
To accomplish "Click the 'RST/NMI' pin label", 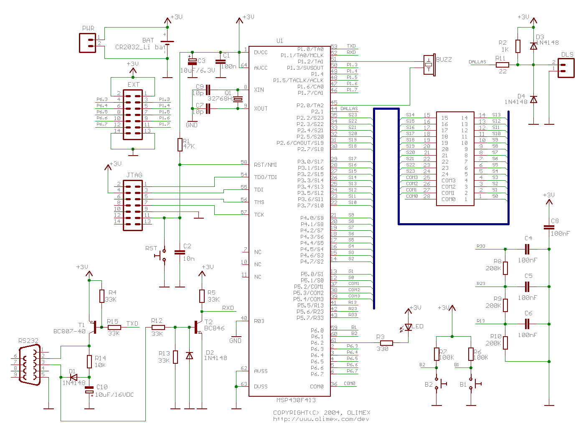I will pos(266,165).
